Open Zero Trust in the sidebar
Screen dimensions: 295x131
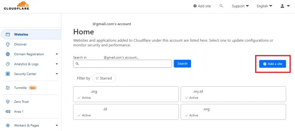pos(21,102)
